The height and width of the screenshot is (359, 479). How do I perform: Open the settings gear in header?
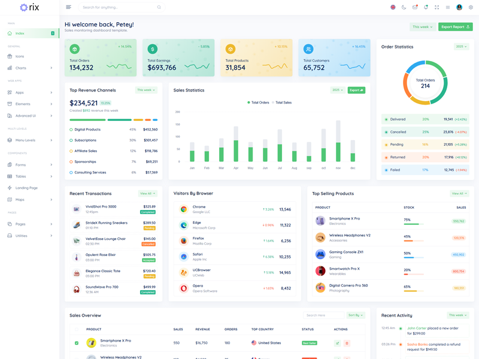[x=471, y=7]
